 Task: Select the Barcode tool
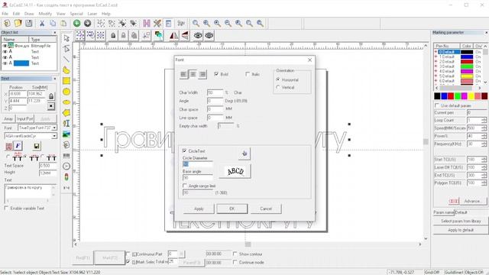coord(66,155)
